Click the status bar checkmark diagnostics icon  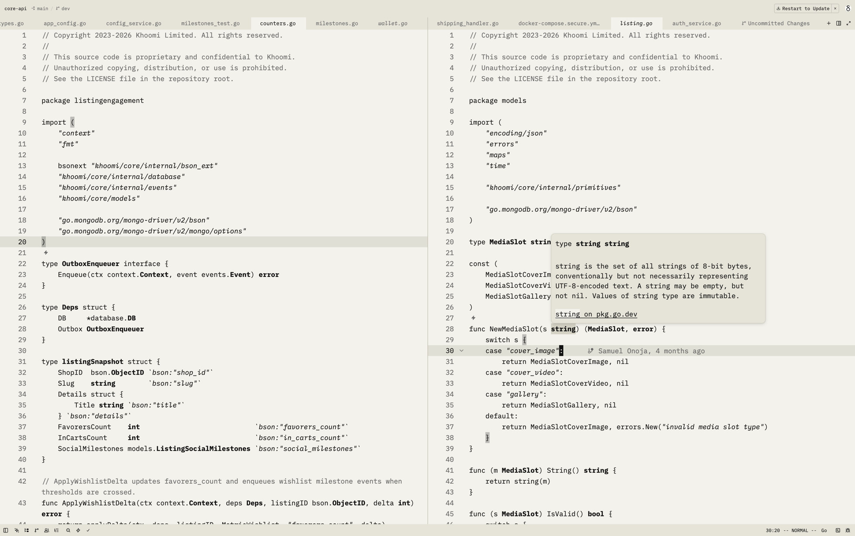tap(88, 530)
